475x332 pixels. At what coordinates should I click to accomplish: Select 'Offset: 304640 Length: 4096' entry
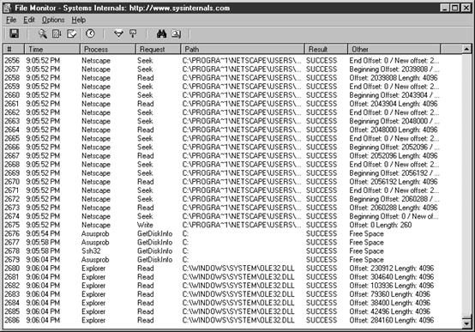pos(391,277)
